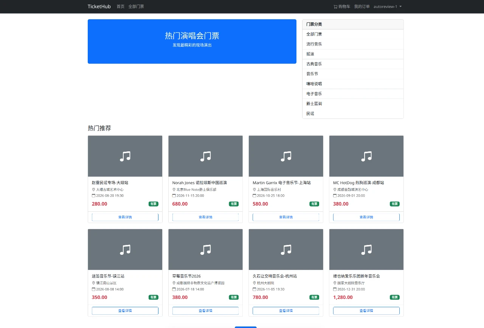This screenshot has height=328, width=484.
Task: Open the autoreview-1 user dropdown
Action: (x=388, y=6)
